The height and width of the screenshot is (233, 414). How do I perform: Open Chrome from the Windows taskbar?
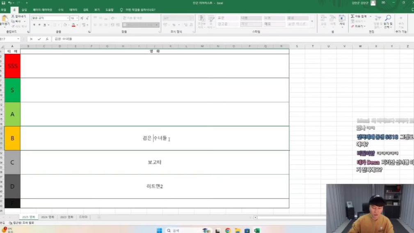[x=228, y=231]
